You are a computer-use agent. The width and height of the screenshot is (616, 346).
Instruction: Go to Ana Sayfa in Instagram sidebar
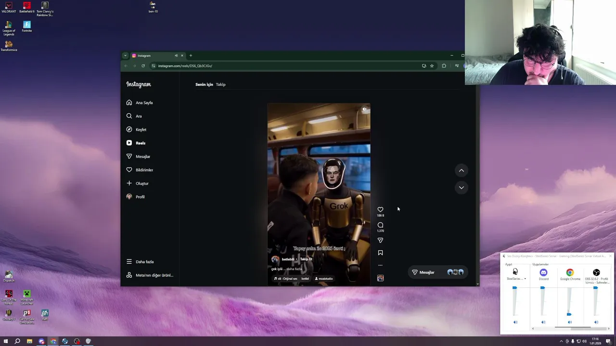click(x=140, y=102)
